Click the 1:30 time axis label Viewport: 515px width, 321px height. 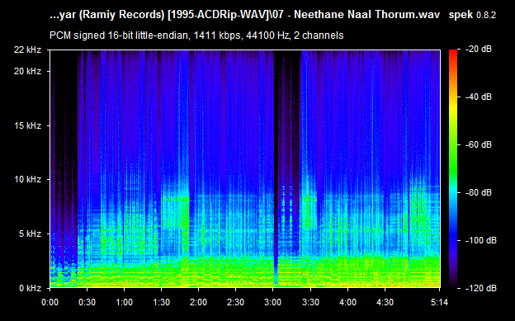[x=161, y=302]
